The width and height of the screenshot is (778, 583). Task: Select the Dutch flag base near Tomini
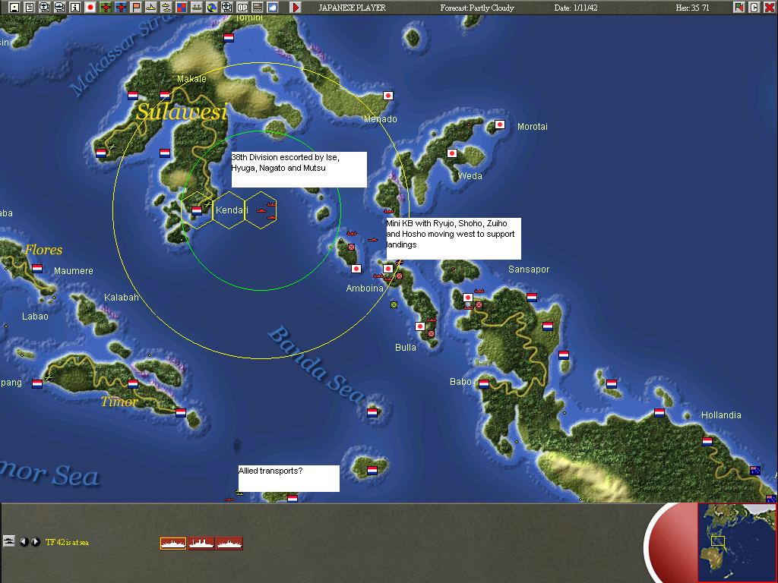coord(228,38)
